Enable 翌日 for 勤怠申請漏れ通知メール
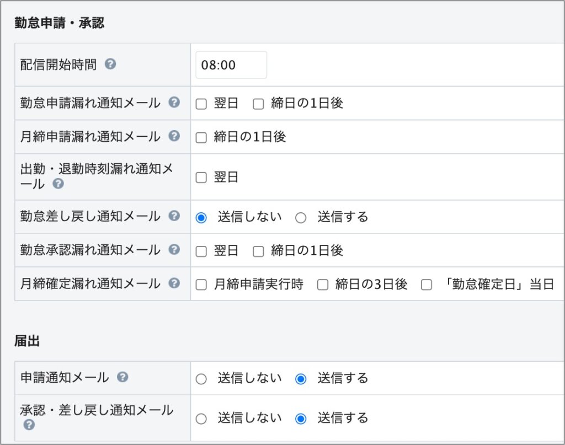The height and width of the screenshot is (445, 565). 201,104
